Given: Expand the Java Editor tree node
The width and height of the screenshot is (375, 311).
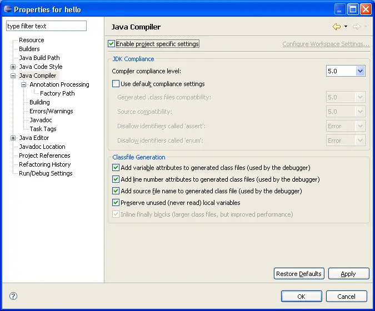Looking at the screenshot, I should (13, 138).
